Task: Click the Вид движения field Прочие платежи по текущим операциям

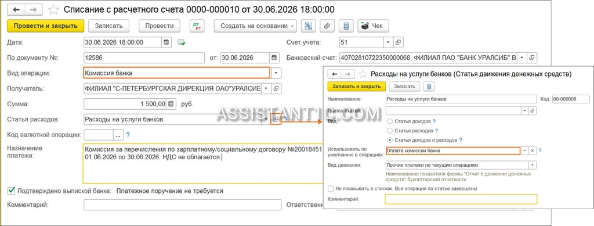Action: [457, 165]
